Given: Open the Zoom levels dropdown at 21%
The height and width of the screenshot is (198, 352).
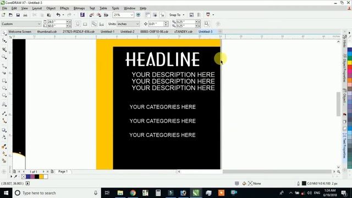Looking at the screenshot, I should point(132,15).
